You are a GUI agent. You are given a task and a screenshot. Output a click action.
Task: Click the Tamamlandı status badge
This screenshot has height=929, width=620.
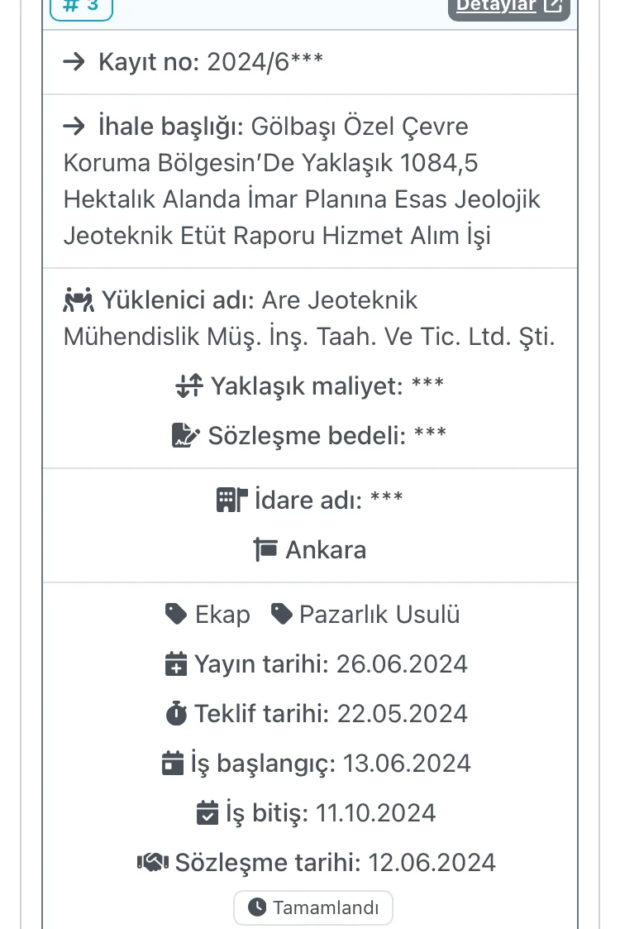[x=313, y=907]
